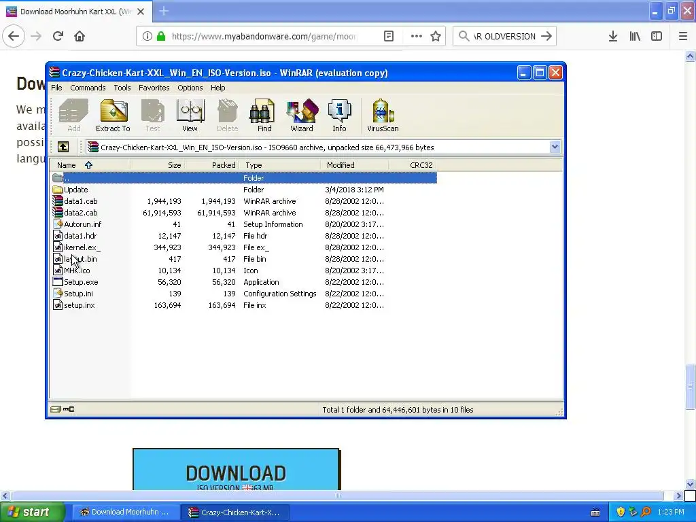The height and width of the screenshot is (522, 696).
Task: Select the Setup.ini file row
Action: pos(243,294)
